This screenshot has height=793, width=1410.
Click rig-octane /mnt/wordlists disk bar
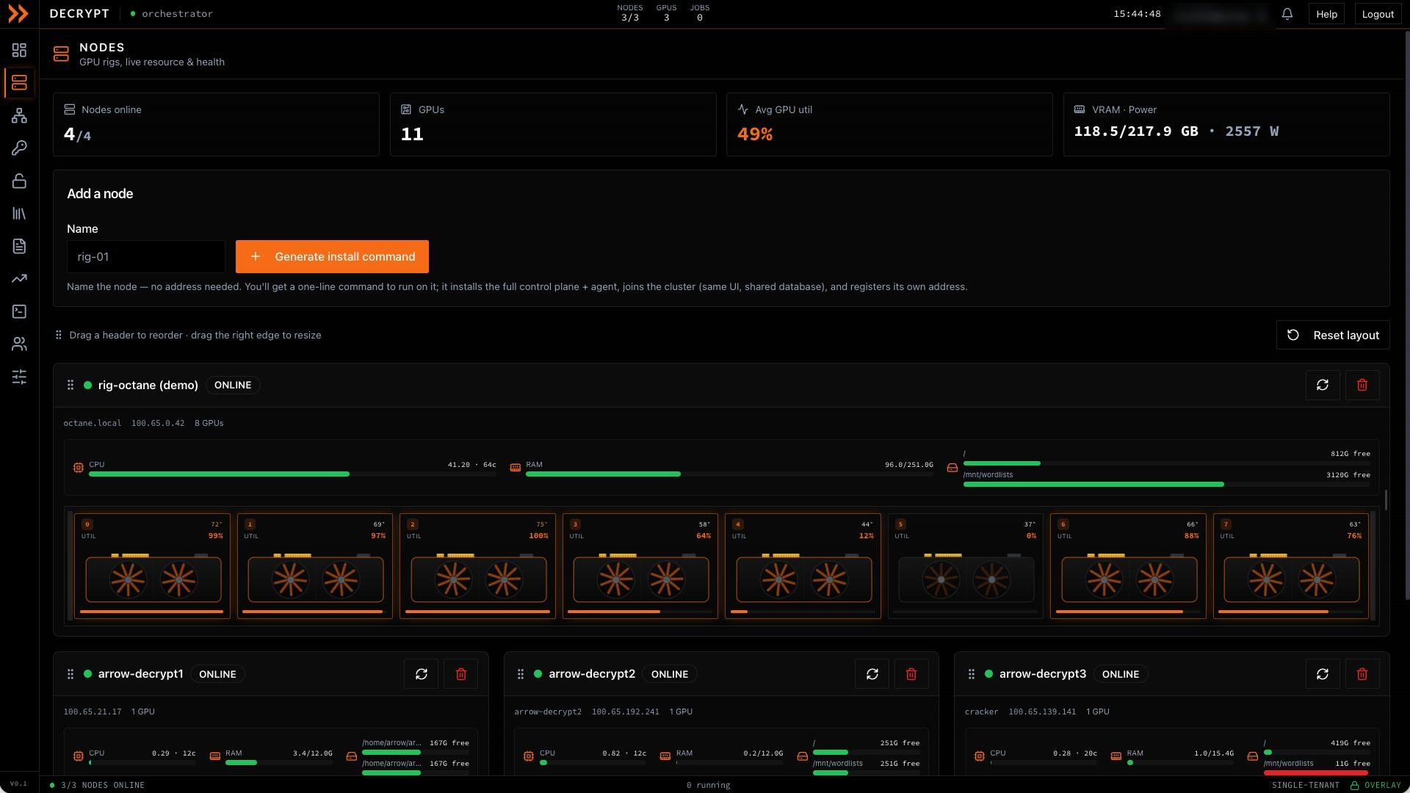pyautogui.click(x=1167, y=485)
